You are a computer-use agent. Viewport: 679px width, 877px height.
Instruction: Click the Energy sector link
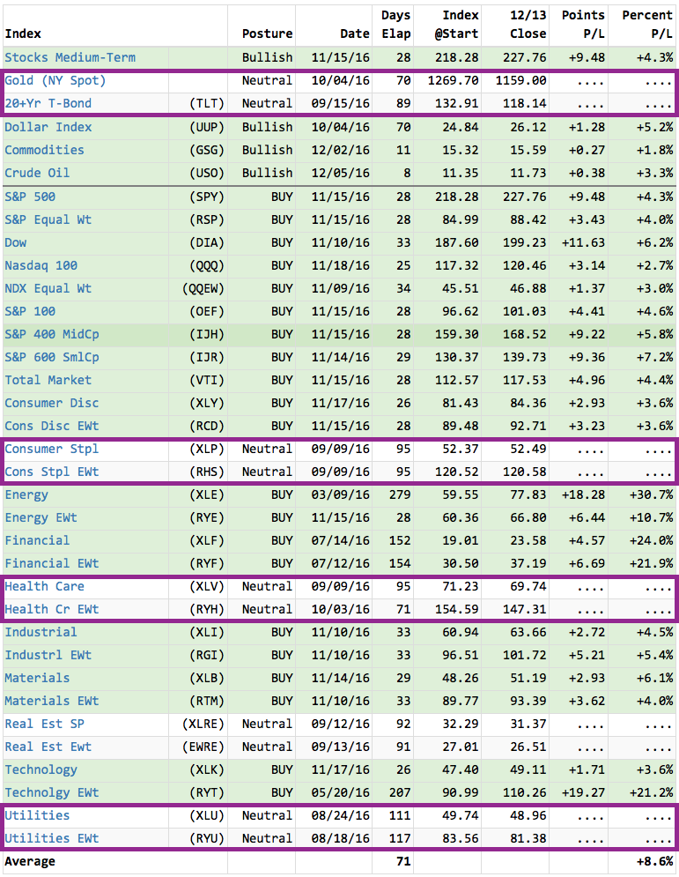[x=26, y=494]
